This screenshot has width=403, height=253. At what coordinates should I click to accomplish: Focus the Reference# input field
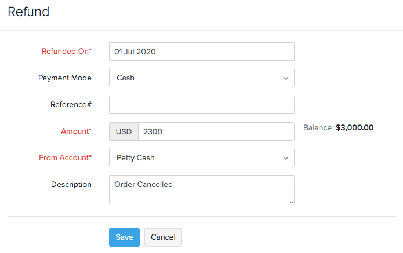pos(201,105)
